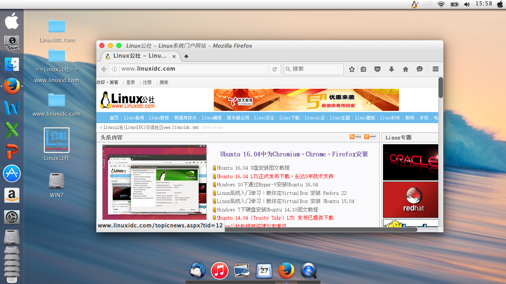Open the Hello chat smiley icon
506x284 pixels.
click(x=420, y=69)
